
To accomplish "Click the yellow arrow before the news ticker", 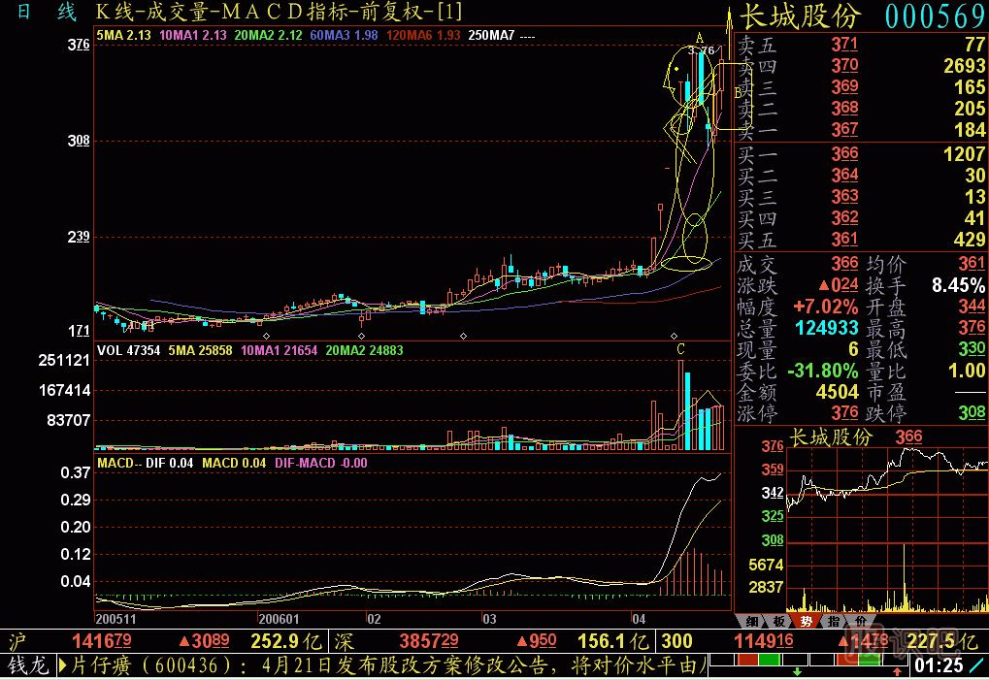I will (x=65, y=666).
